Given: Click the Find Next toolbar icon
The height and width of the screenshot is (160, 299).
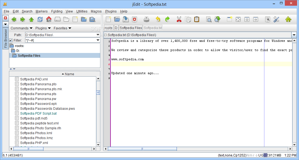Looking at the screenshot, I should point(217,19).
